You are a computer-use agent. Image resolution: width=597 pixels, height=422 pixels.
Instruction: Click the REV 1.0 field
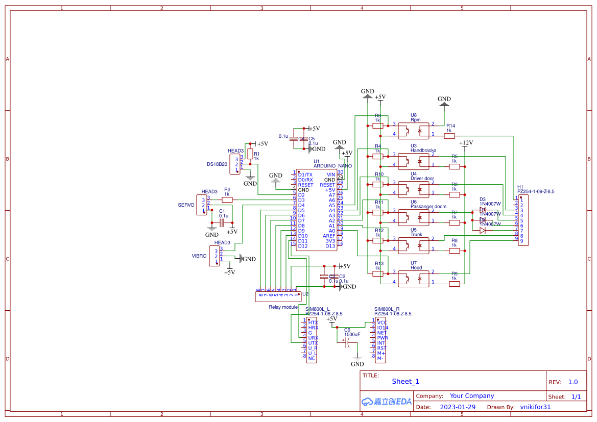point(572,382)
